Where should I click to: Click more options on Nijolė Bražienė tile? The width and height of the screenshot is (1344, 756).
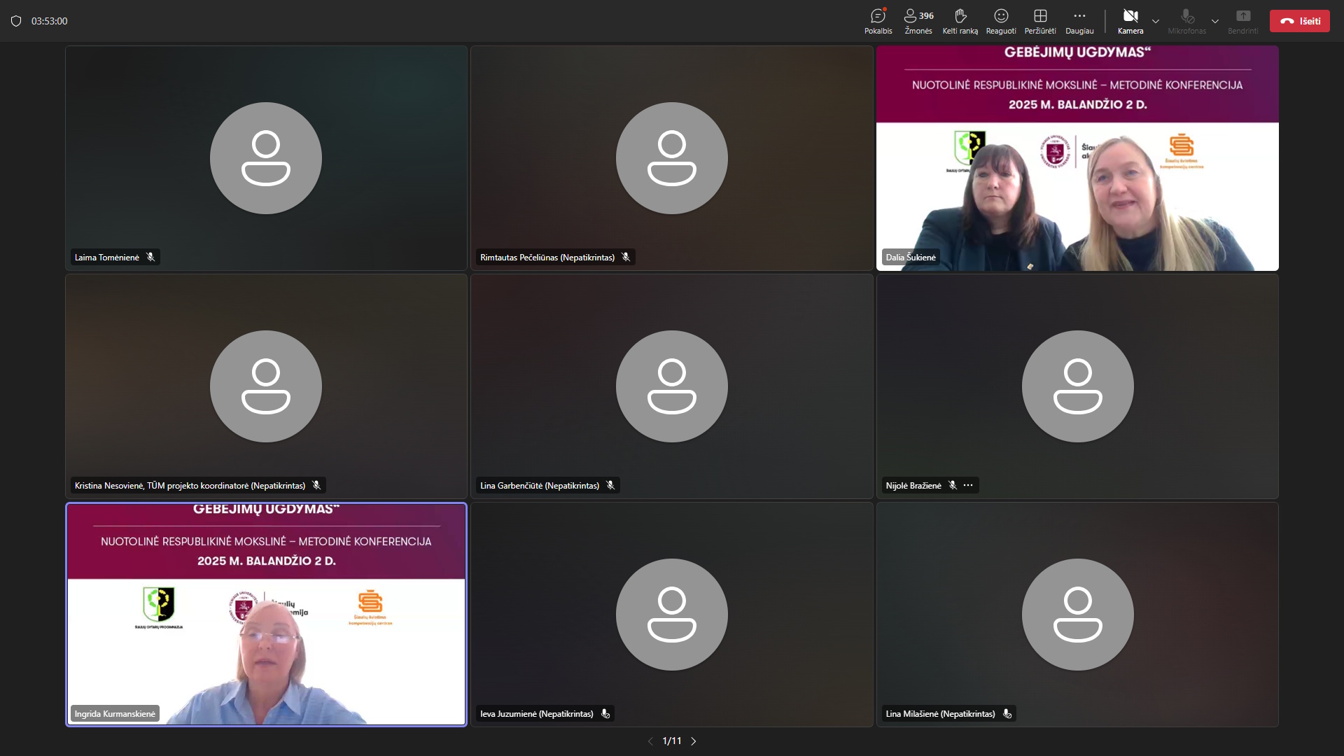(968, 485)
